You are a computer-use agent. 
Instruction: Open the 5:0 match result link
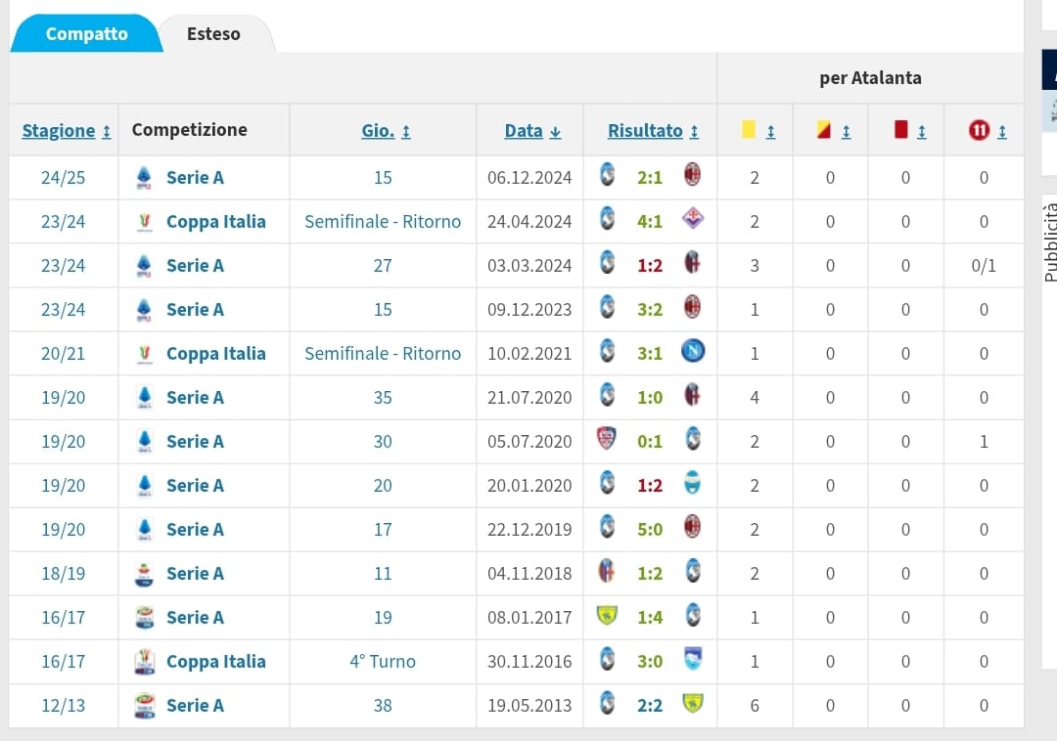(650, 529)
